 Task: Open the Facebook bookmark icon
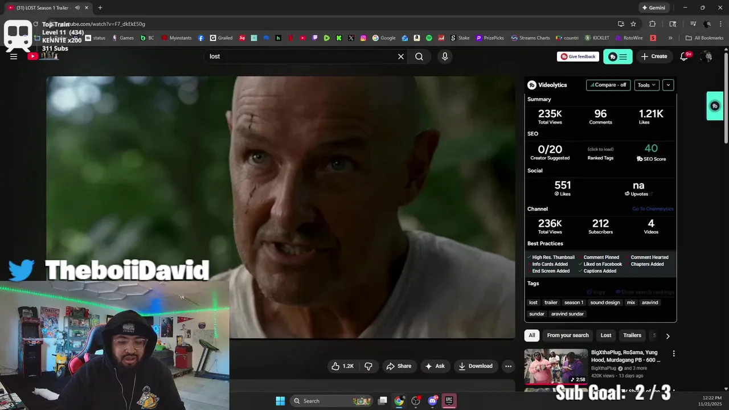201,38
